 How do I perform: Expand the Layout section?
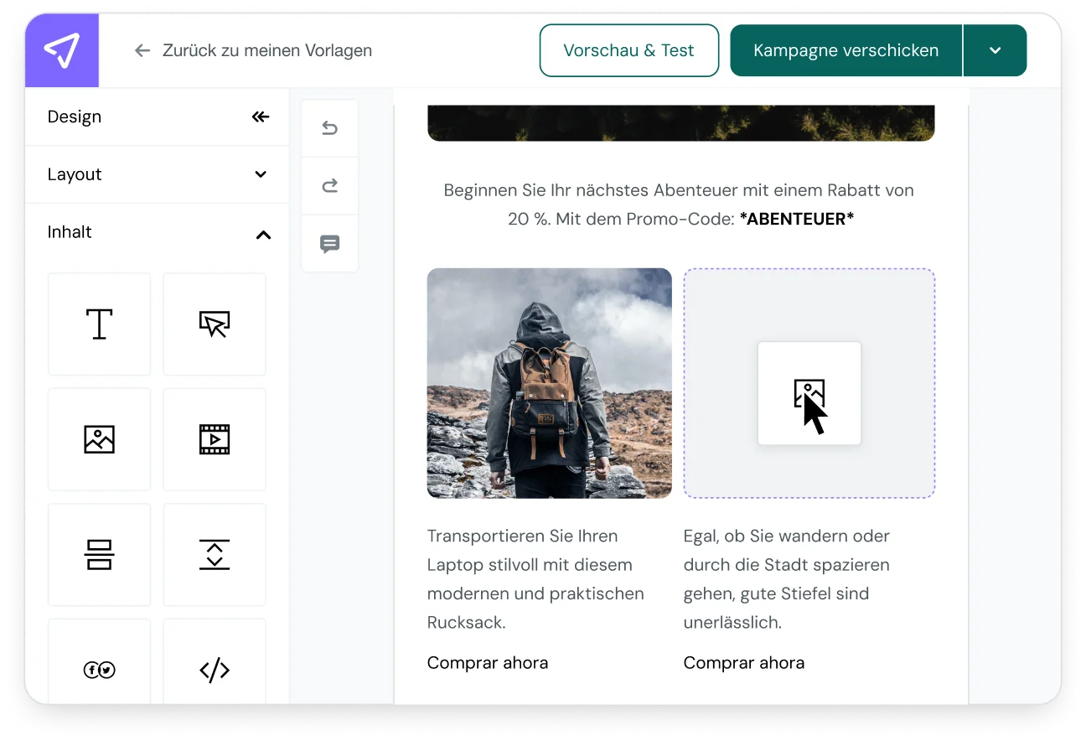[x=261, y=174]
